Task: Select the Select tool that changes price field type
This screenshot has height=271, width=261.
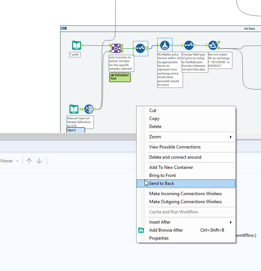Action: coord(189,45)
